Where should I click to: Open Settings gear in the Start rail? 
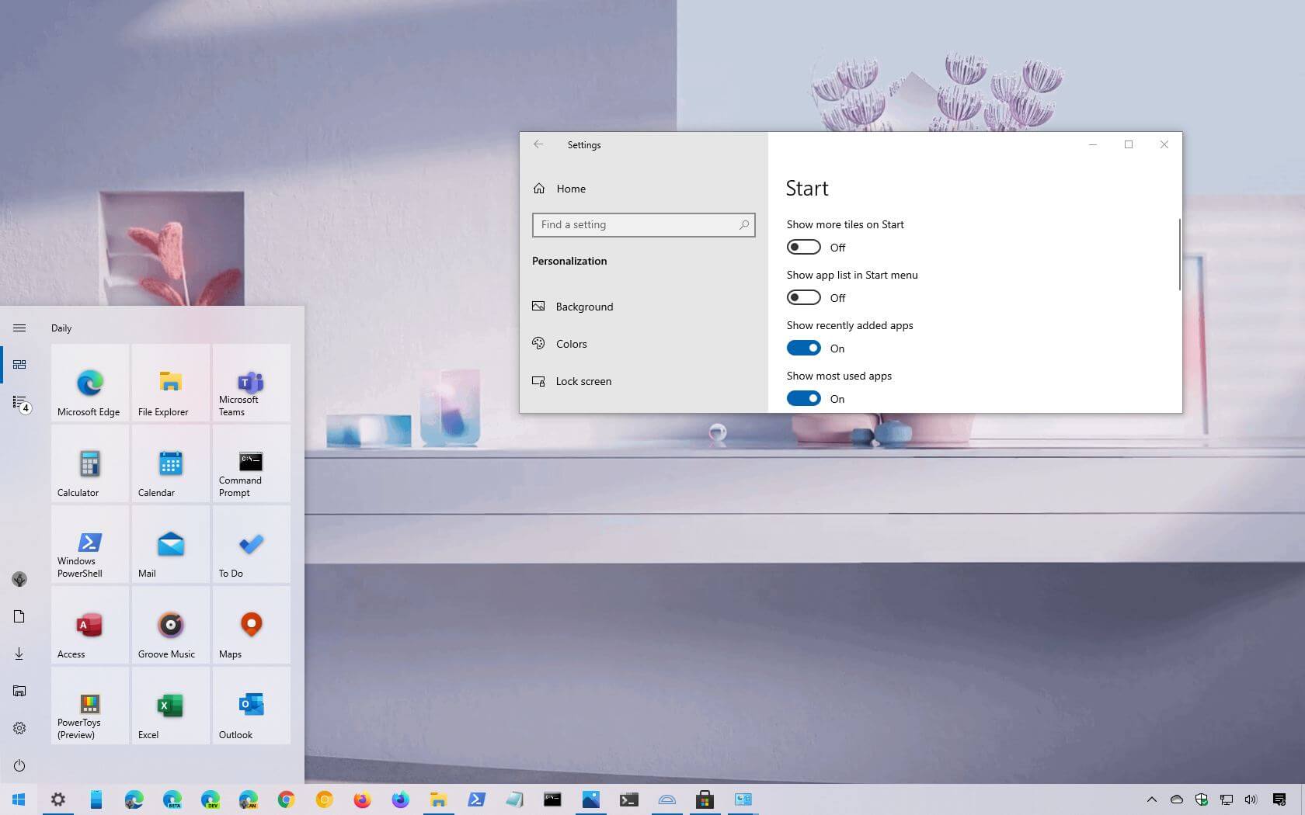pos(19,728)
